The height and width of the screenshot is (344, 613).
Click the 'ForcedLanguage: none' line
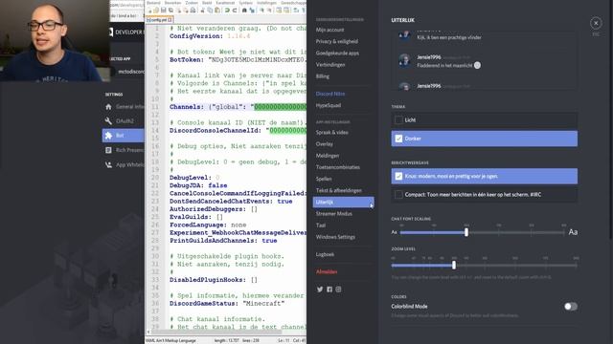tap(208, 226)
